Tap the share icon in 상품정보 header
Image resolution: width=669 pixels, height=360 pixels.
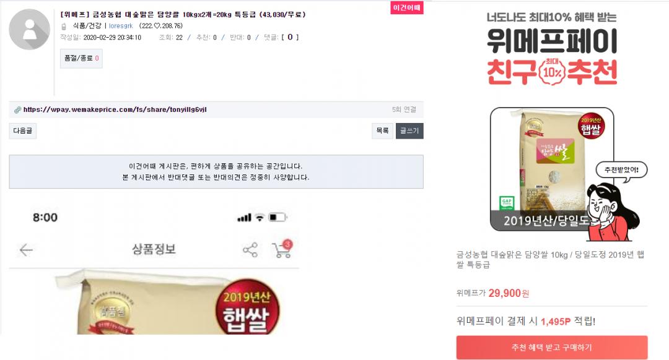pyautogui.click(x=250, y=250)
